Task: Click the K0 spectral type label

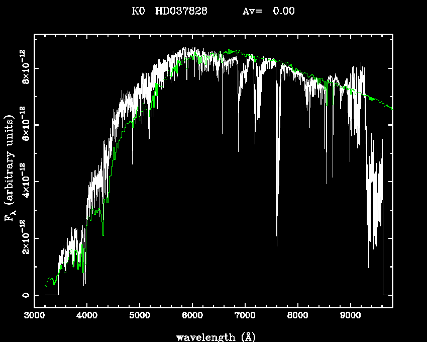Action: 138,11
